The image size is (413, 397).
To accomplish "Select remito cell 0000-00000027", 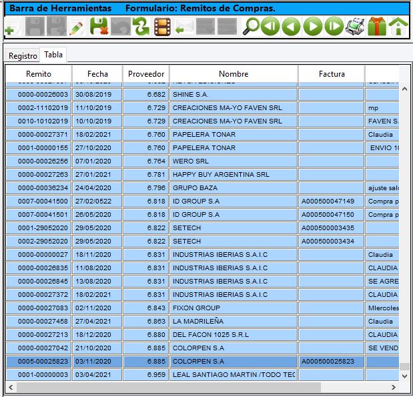I will 39,255.
